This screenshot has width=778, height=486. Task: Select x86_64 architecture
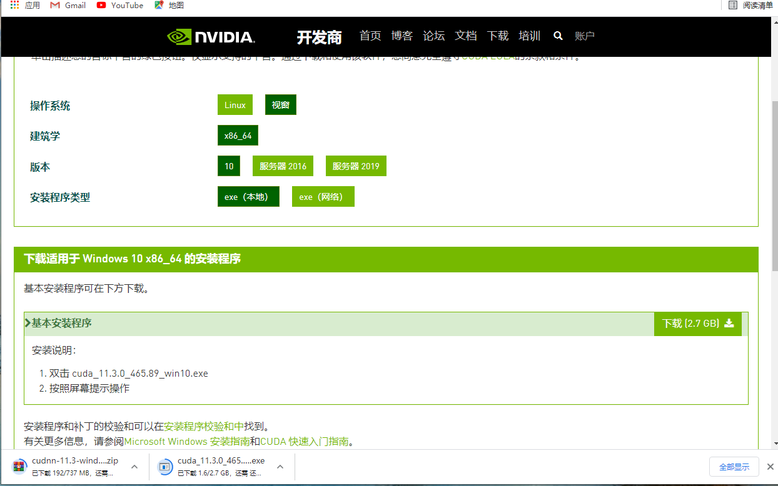[x=238, y=136]
